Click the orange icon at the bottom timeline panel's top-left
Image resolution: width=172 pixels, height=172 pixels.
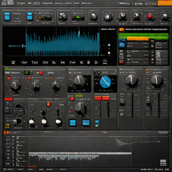[x=5, y=132]
